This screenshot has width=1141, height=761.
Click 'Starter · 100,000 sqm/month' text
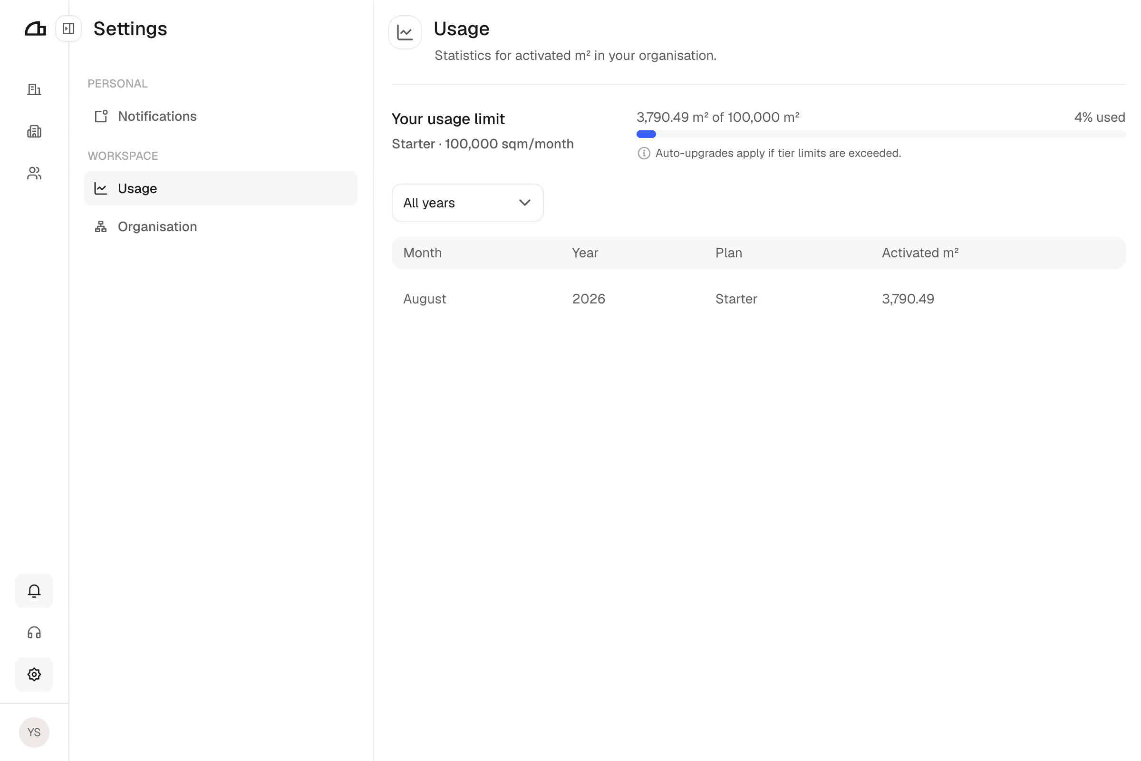pos(483,144)
